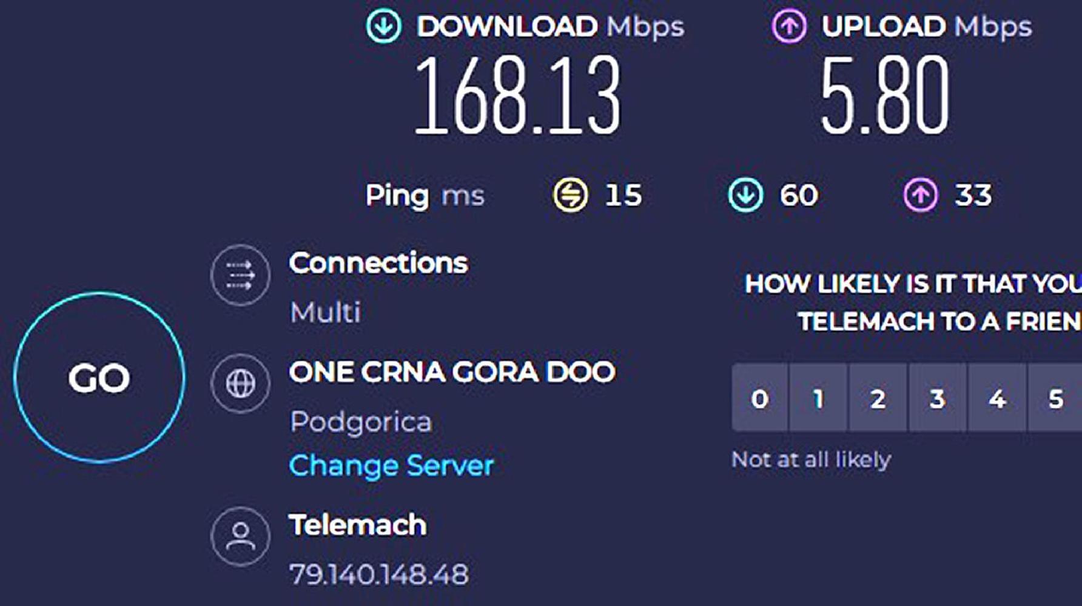Screen dimensions: 1082x606
Task: Choose rating 4 on likelihood scale
Action: point(997,398)
